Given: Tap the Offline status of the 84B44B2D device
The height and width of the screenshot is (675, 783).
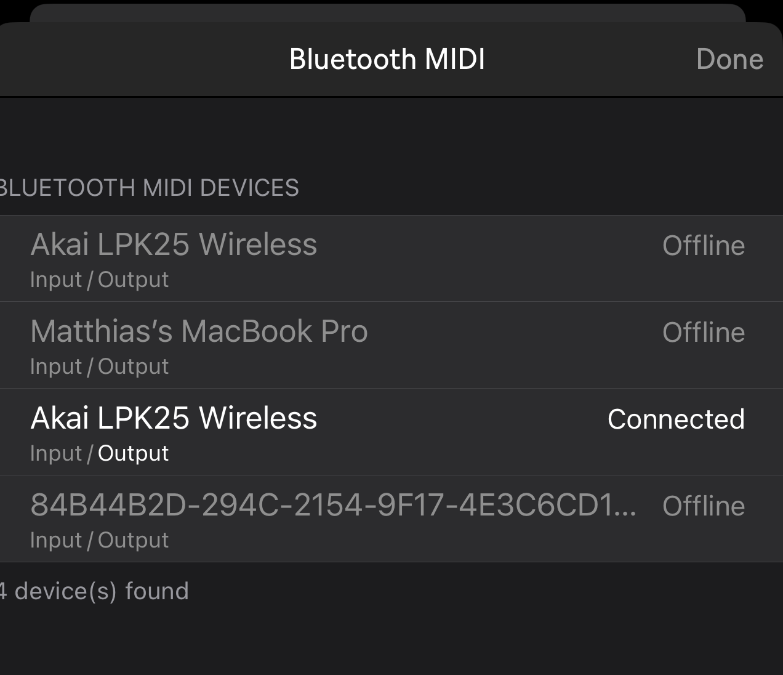Looking at the screenshot, I should (704, 505).
